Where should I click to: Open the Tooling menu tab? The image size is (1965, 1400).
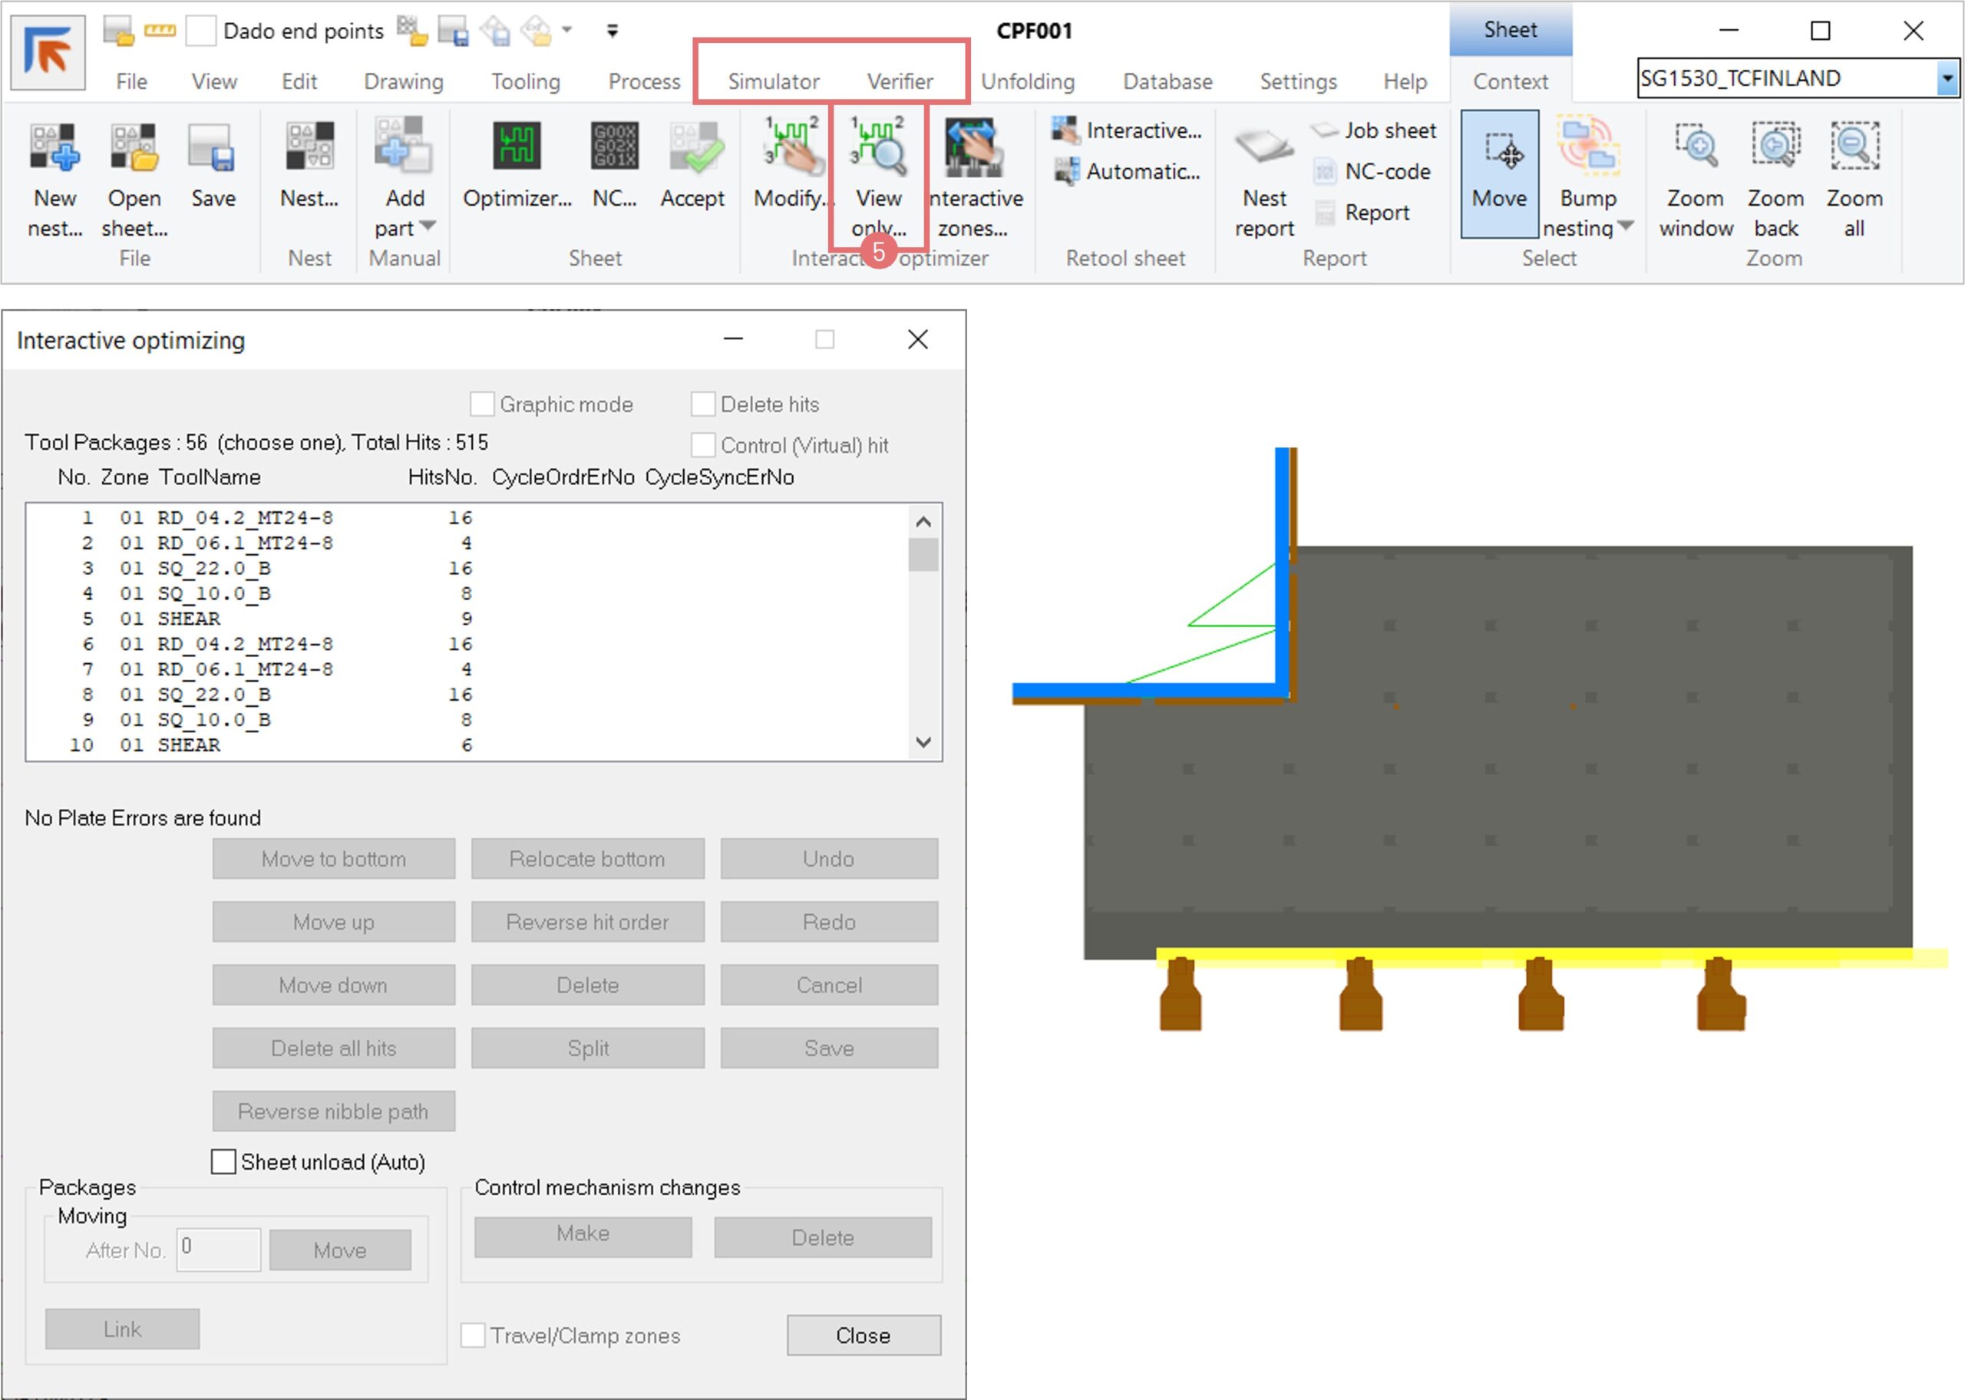click(x=525, y=81)
